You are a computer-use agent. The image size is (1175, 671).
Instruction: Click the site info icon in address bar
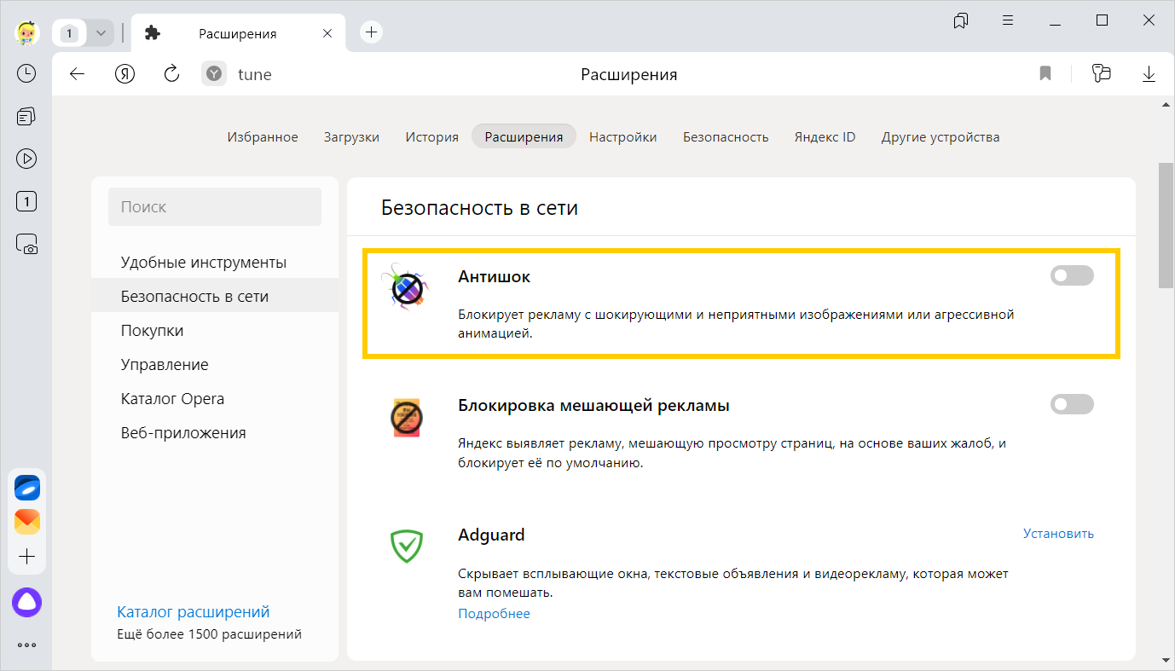point(214,74)
